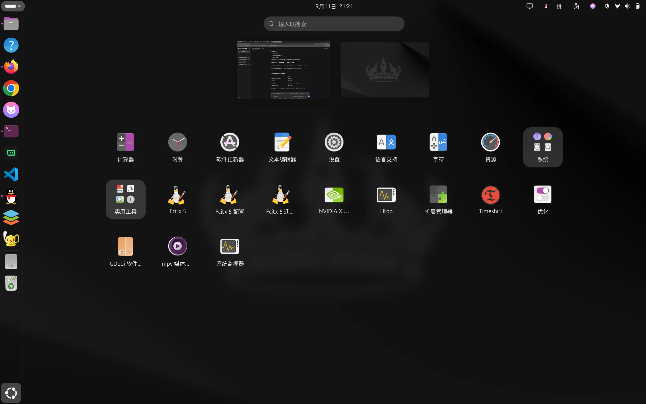
Task: Open QQ penguin app from the dock
Action: (11, 196)
